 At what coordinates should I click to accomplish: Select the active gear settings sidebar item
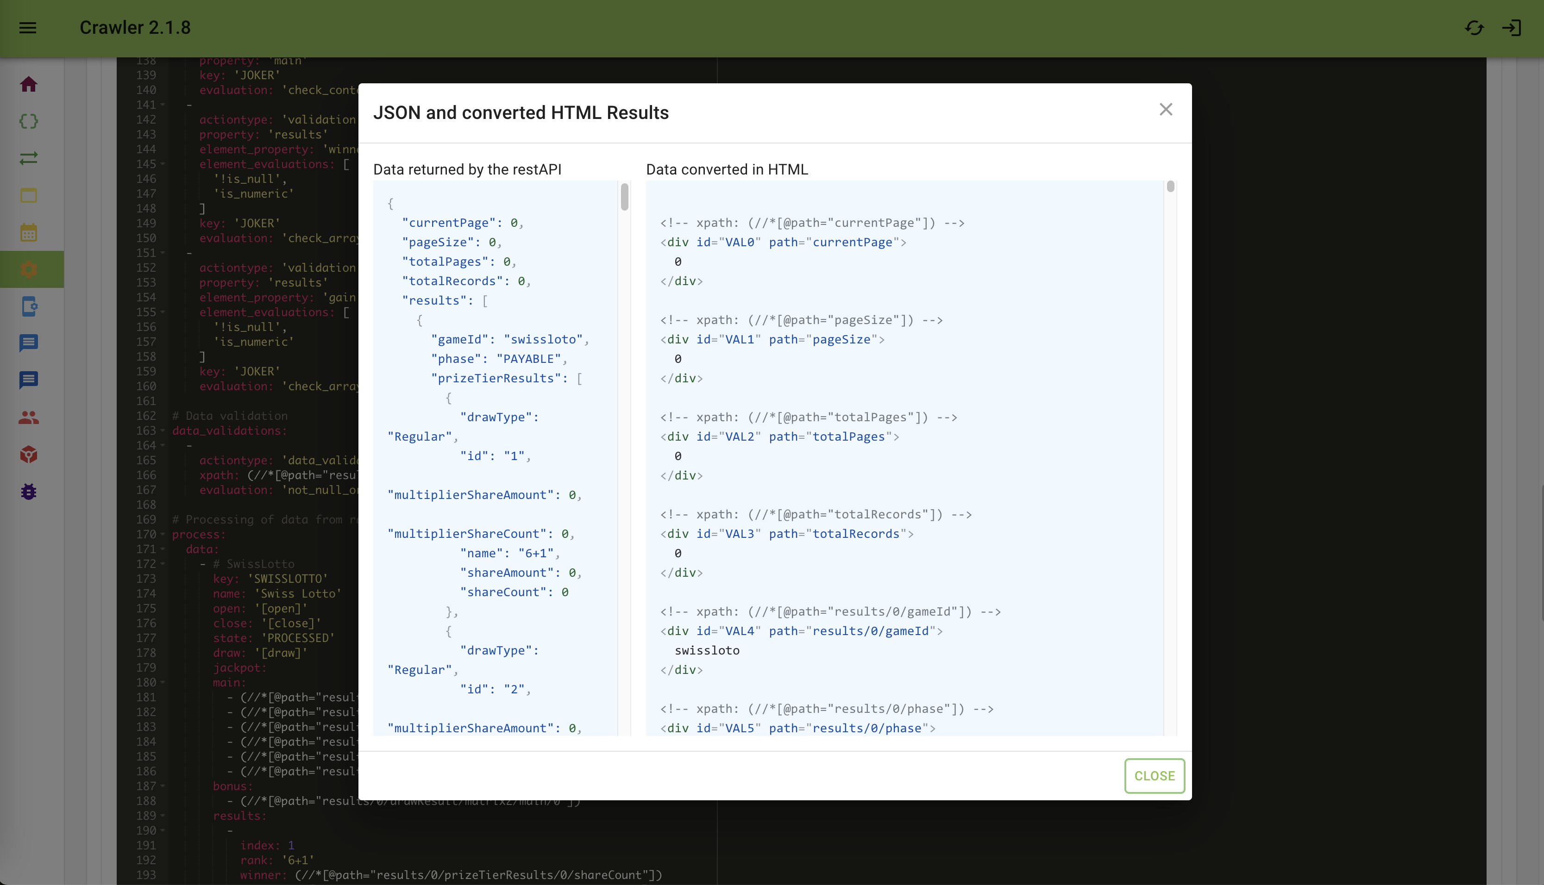(x=29, y=269)
